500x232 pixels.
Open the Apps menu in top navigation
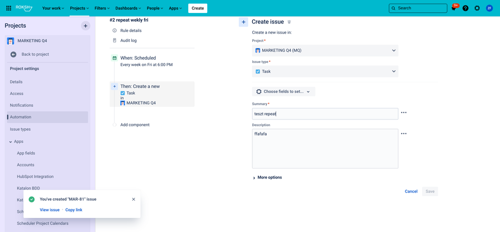[176, 8]
